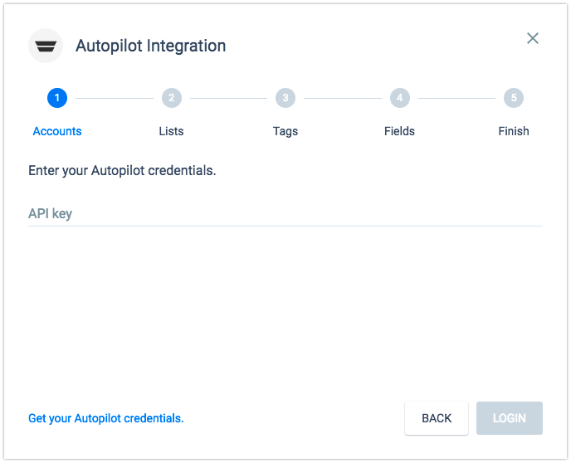Select step 1 circle
Screen dimensions: 571x463
[57, 98]
